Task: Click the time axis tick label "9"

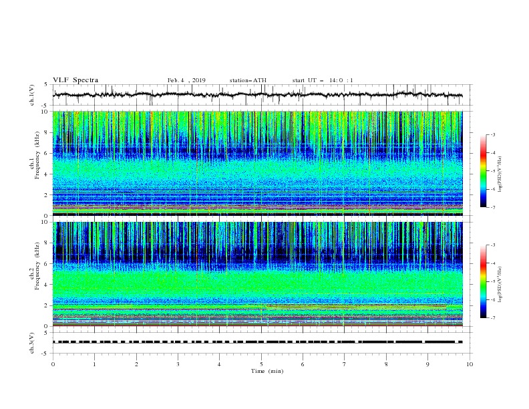Action: (427, 364)
